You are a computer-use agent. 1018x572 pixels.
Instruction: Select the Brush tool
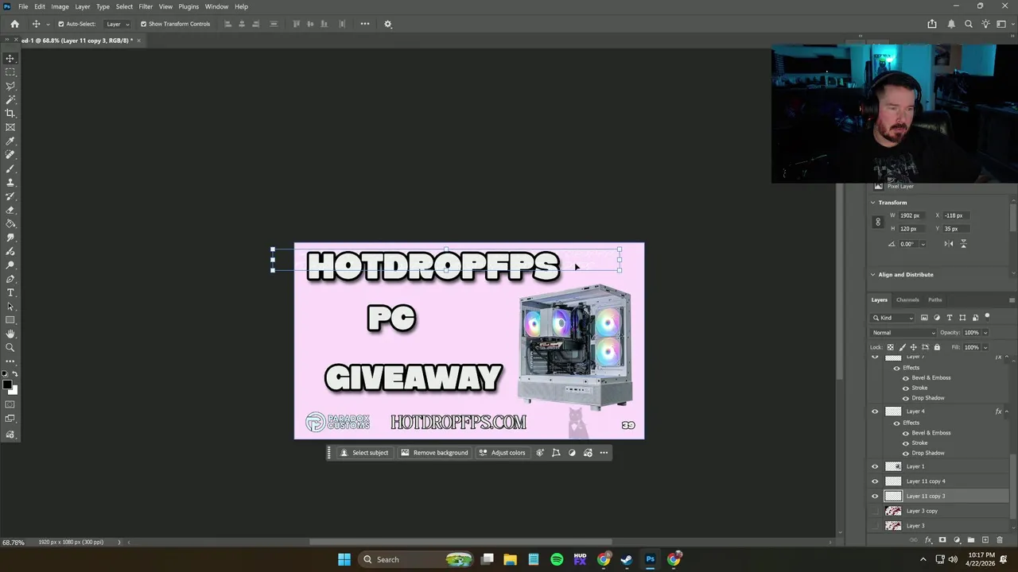click(x=10, y=169)
